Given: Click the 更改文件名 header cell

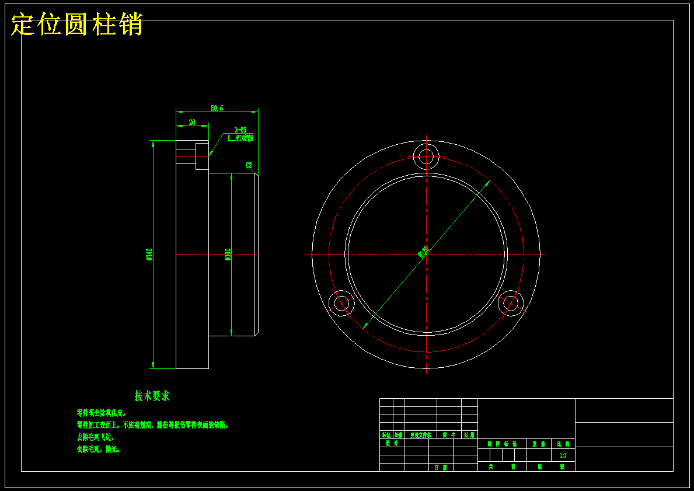Looking at the screenshot, I should click(x=420, y=435).
